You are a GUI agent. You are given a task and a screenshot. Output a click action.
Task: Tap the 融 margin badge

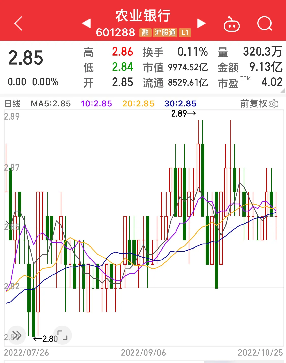pos(145,32)
